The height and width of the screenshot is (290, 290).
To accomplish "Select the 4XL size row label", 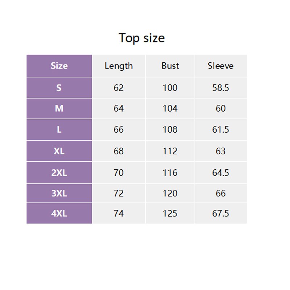I will 59,214.
